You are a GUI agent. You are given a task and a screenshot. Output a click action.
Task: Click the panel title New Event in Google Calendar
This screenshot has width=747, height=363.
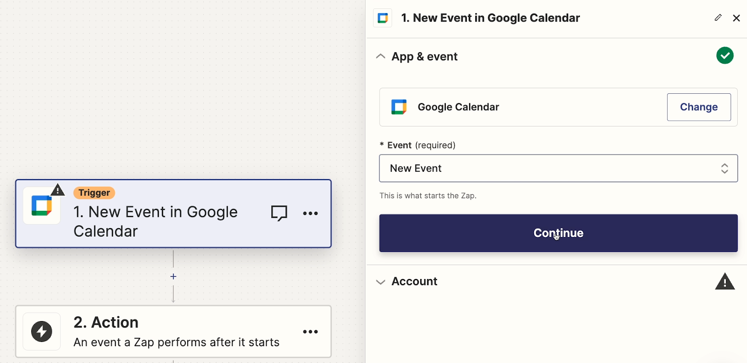tap(491, 18)
